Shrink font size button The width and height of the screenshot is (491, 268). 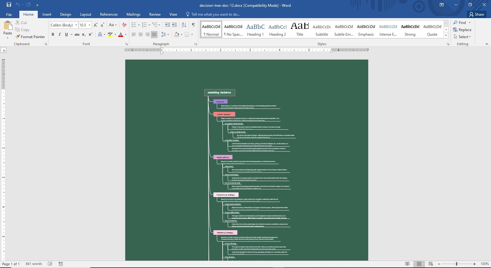point(102,25)
